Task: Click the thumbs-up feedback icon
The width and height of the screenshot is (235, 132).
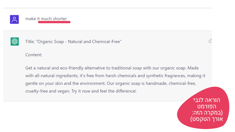Action: (210, 41)
